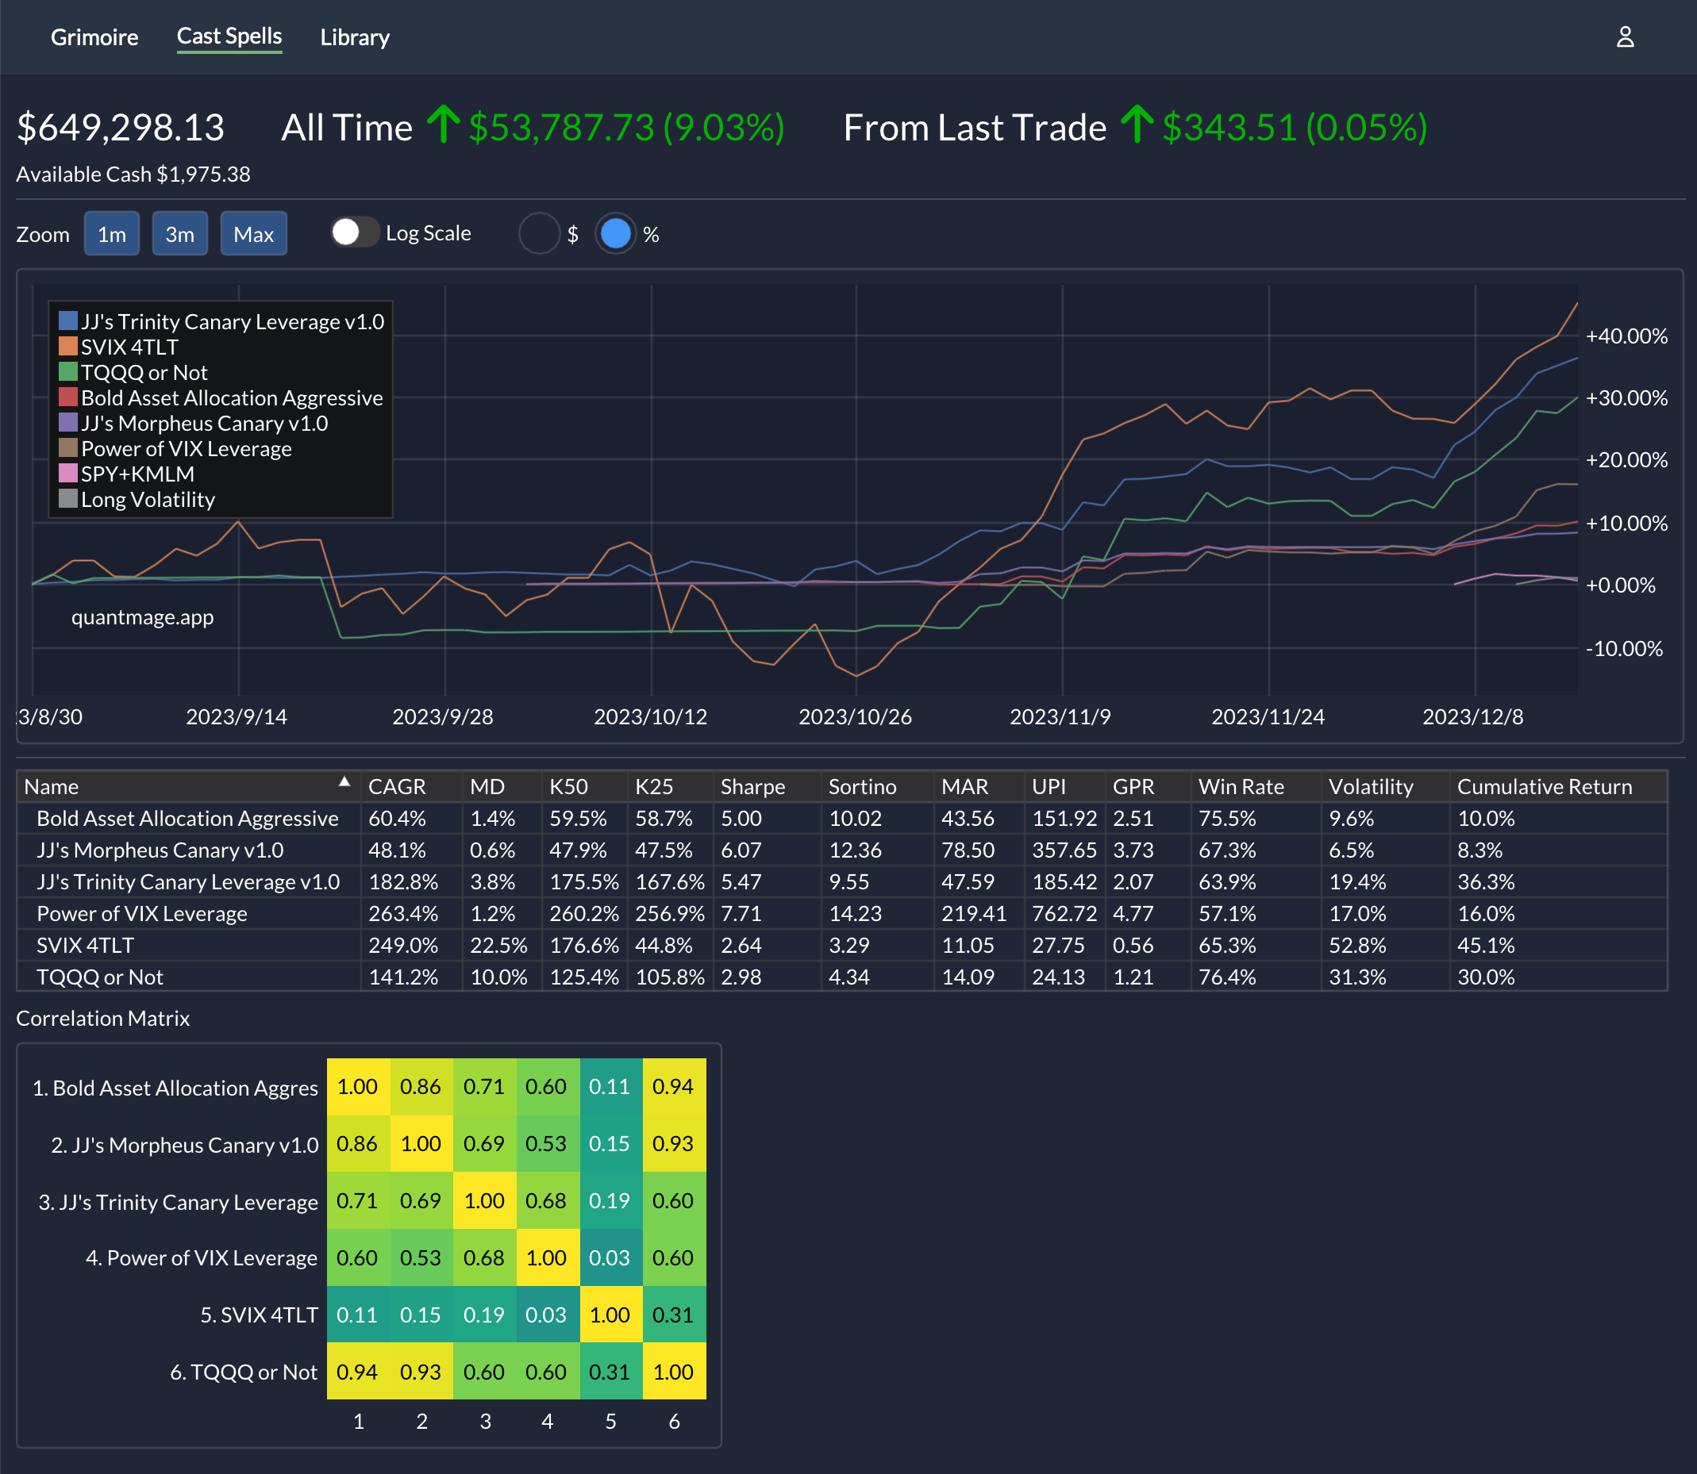Image resolution: width=1697 pixels, height=1474 pixels.
Task: Sort table by Sharpe column header
Action: [x=752, y=787]
